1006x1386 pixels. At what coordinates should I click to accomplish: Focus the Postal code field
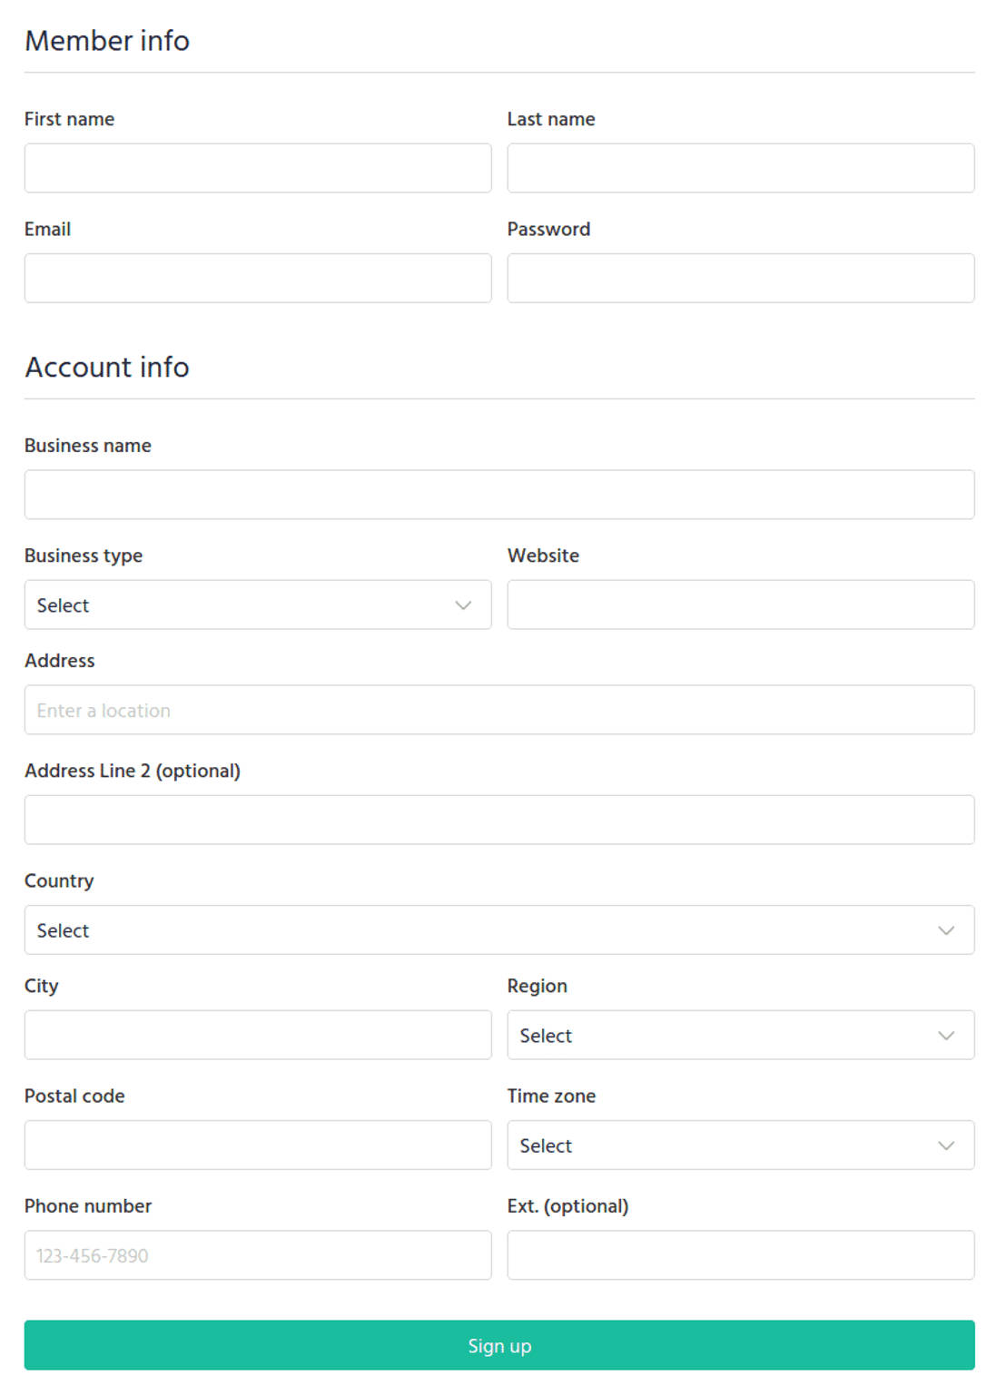point(258,1145)
